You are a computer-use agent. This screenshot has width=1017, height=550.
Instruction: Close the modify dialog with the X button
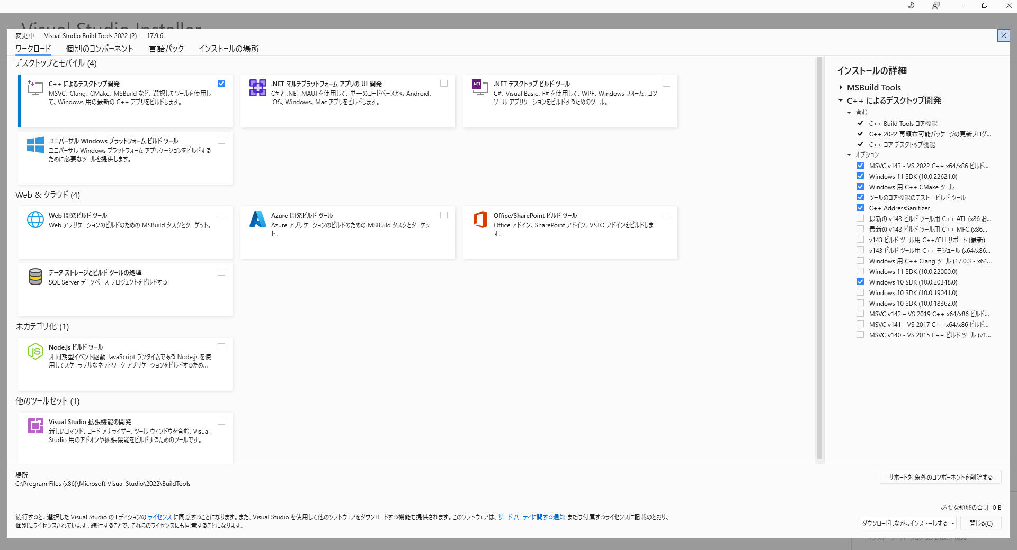click(1003, 35)
